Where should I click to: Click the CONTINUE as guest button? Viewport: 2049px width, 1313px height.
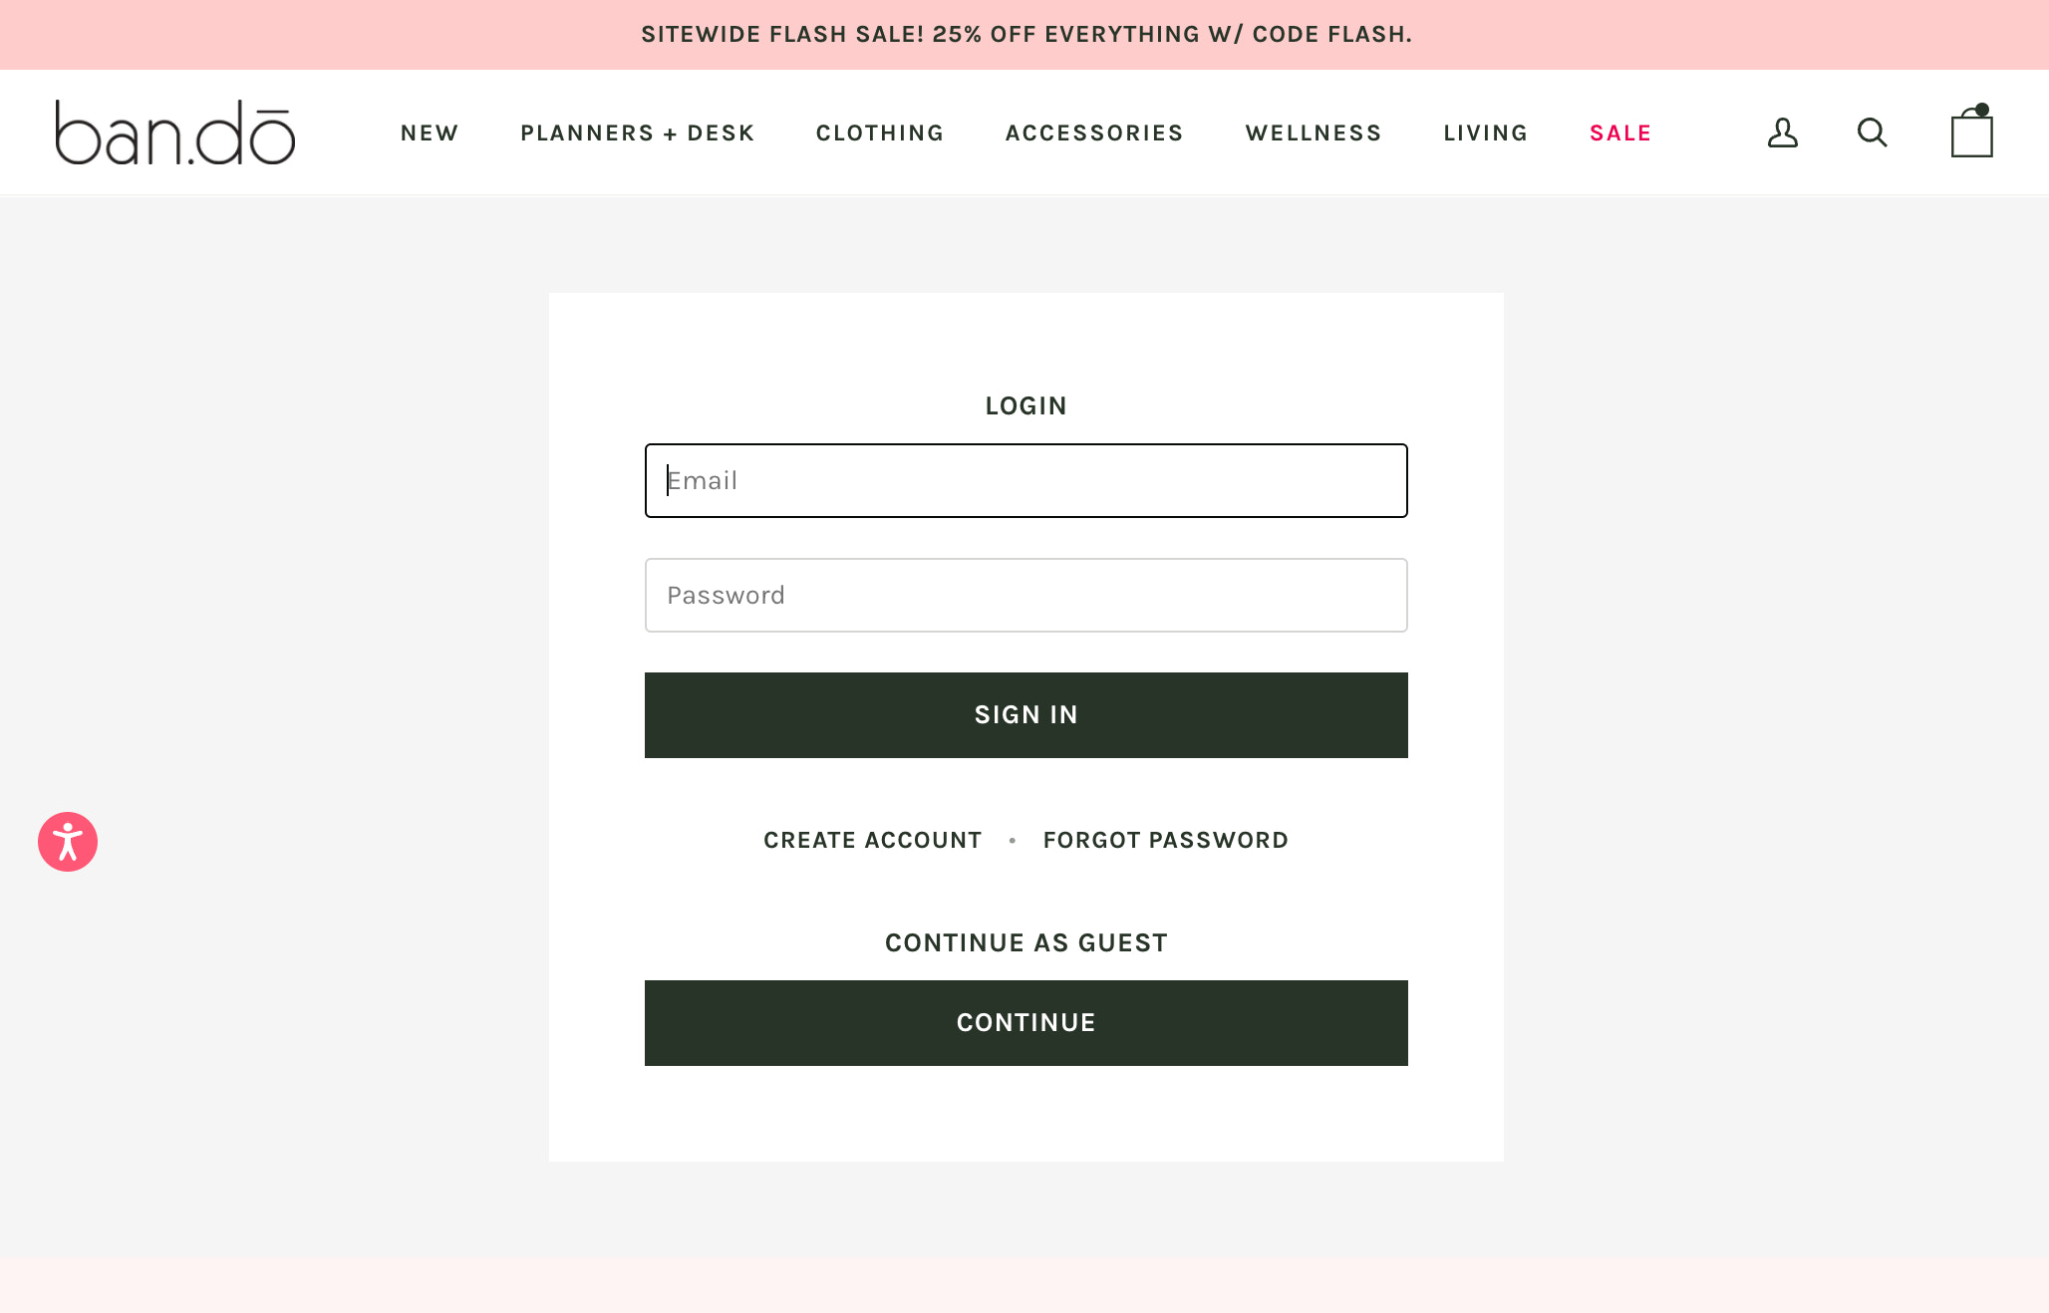click(1025, 1022)
